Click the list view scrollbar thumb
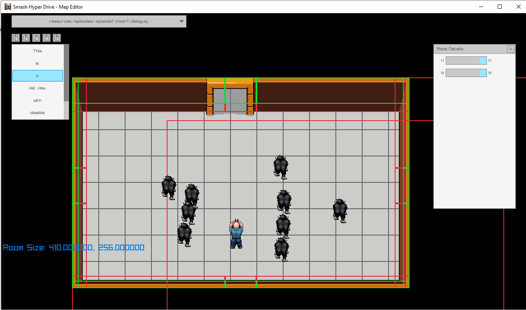 [66, 73]
